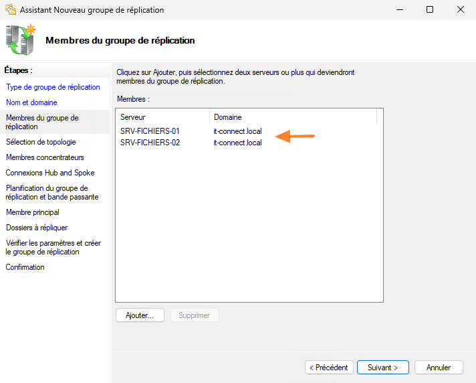The width and height of the screenshot is (476, 383).
Task: Click Confirmation step in sidebar
Action: [x=25, y=267]
